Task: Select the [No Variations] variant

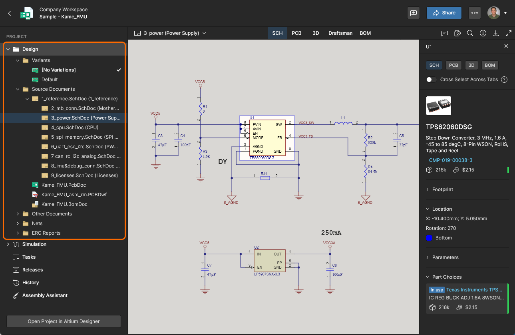Action: [x=58, y=70]
